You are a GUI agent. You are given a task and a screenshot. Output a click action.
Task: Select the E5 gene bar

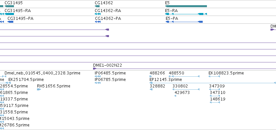pyautogui.click(x=186, y=6)
